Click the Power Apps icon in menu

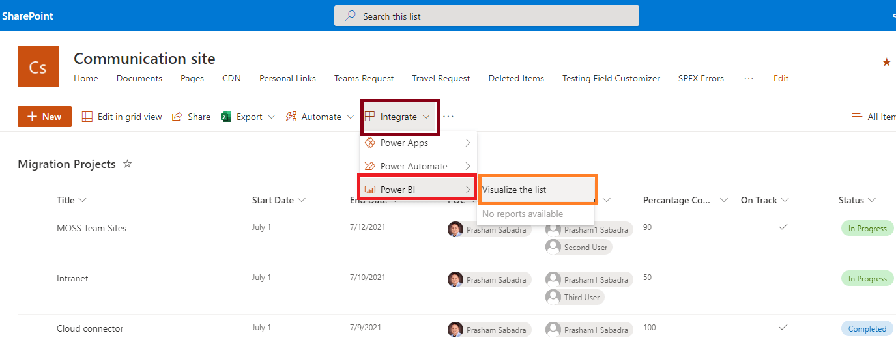tap(370, 143)
